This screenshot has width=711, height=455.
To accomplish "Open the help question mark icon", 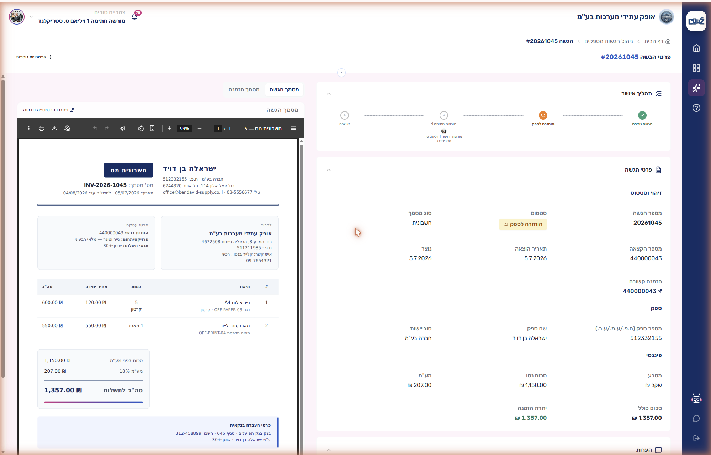I will 696,108.
